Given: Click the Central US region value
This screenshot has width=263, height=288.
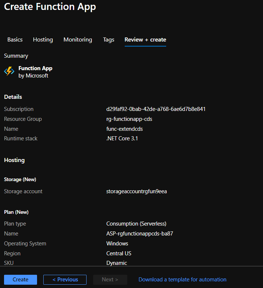Looking at the screenshot, I should pyautogui.click(x=119, y=253).
